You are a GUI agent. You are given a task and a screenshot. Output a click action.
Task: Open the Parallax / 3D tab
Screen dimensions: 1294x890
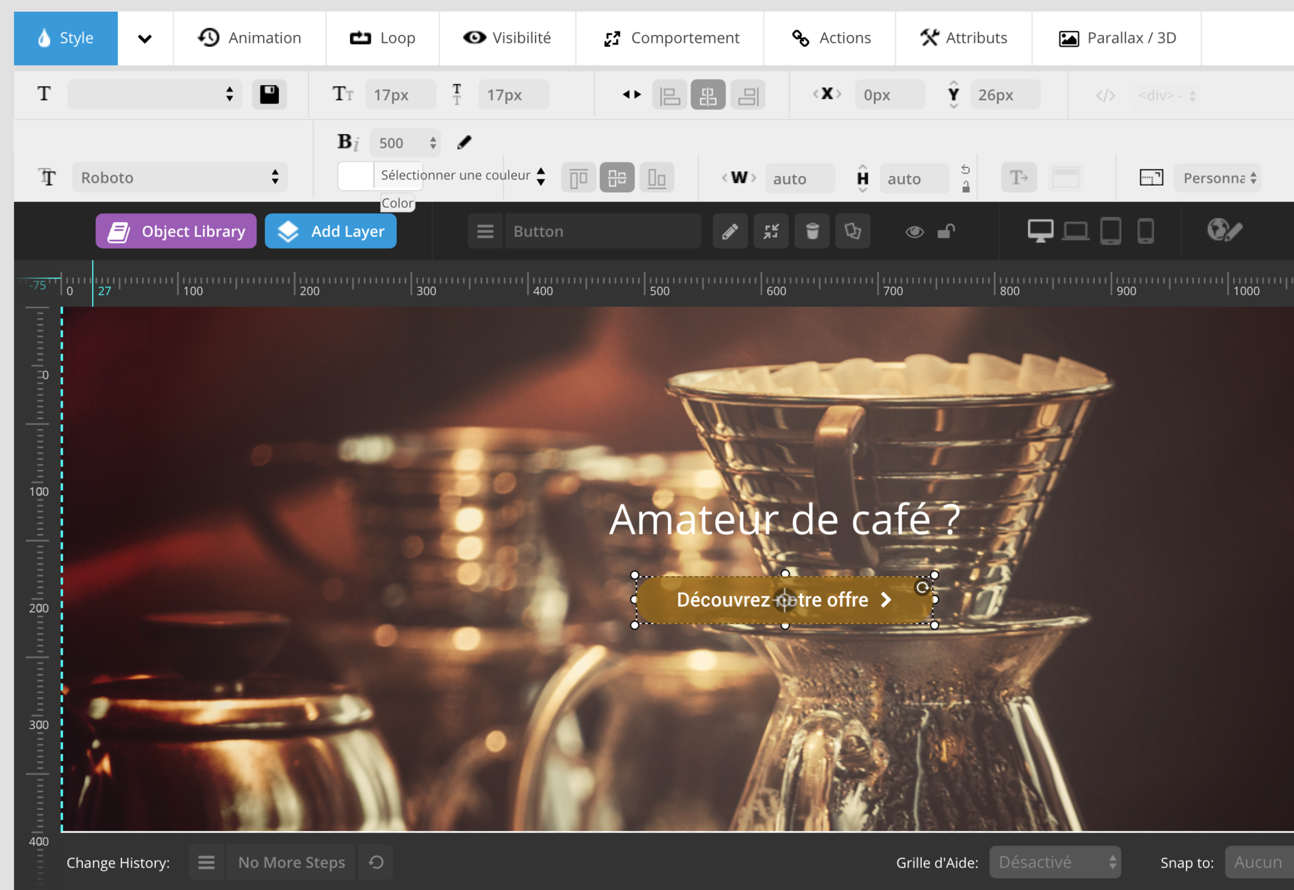point(1117,38)
